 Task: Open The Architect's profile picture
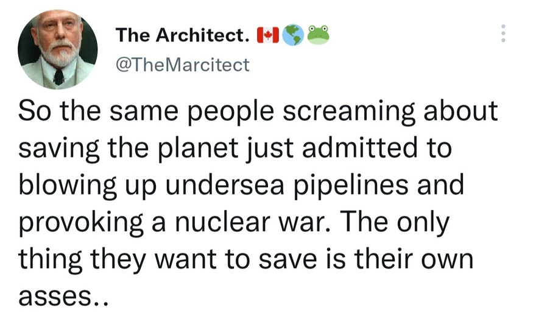[x=58, y=50]
